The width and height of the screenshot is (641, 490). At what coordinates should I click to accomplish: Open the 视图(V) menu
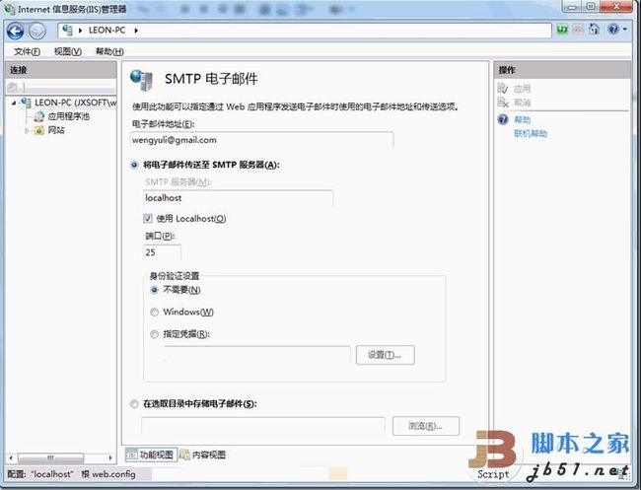68,51
